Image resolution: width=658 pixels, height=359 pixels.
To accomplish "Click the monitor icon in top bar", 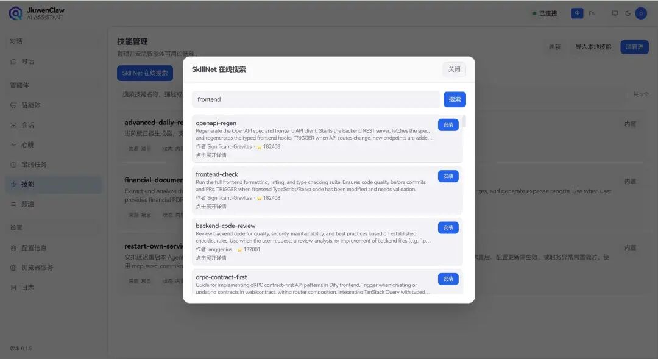I will tap(615, 13).
